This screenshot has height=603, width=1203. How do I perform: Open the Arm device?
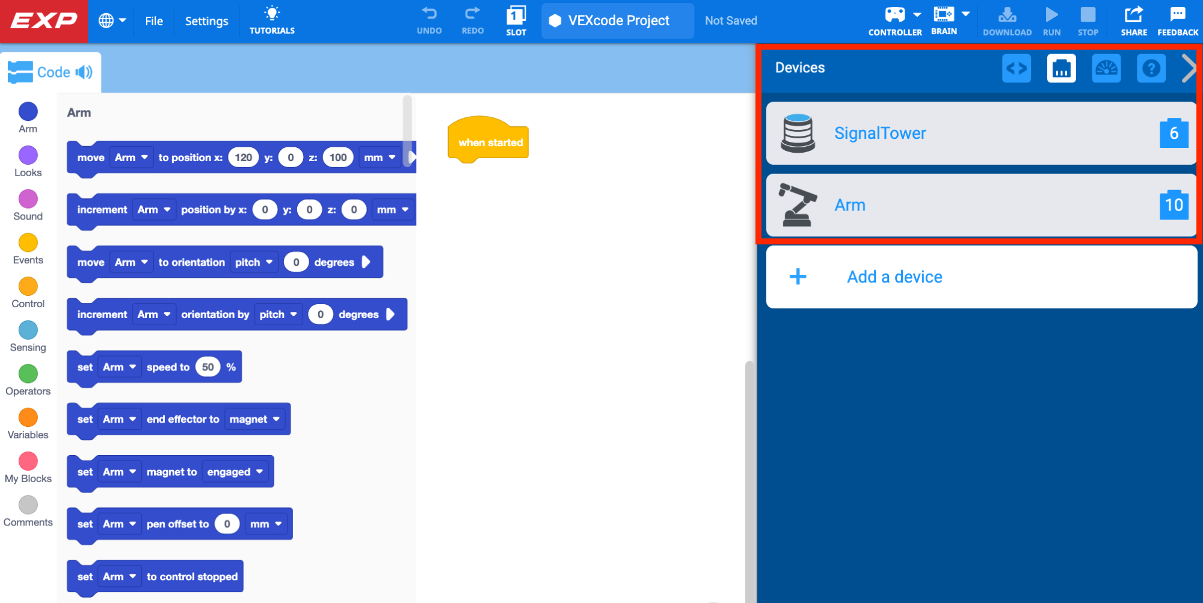point(981,205)
